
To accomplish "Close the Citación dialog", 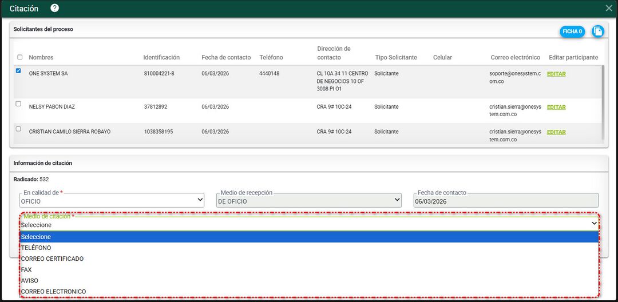I will (609, 8).
